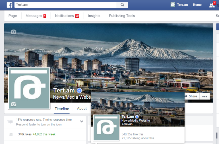Open the Notifications tab
The width and height of the screenshot is (219, 144).
click(x=67, y=16)
